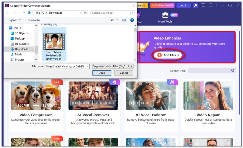Click the Add Files dropdown button
The image size is (243, 148).
pos(168,55)
